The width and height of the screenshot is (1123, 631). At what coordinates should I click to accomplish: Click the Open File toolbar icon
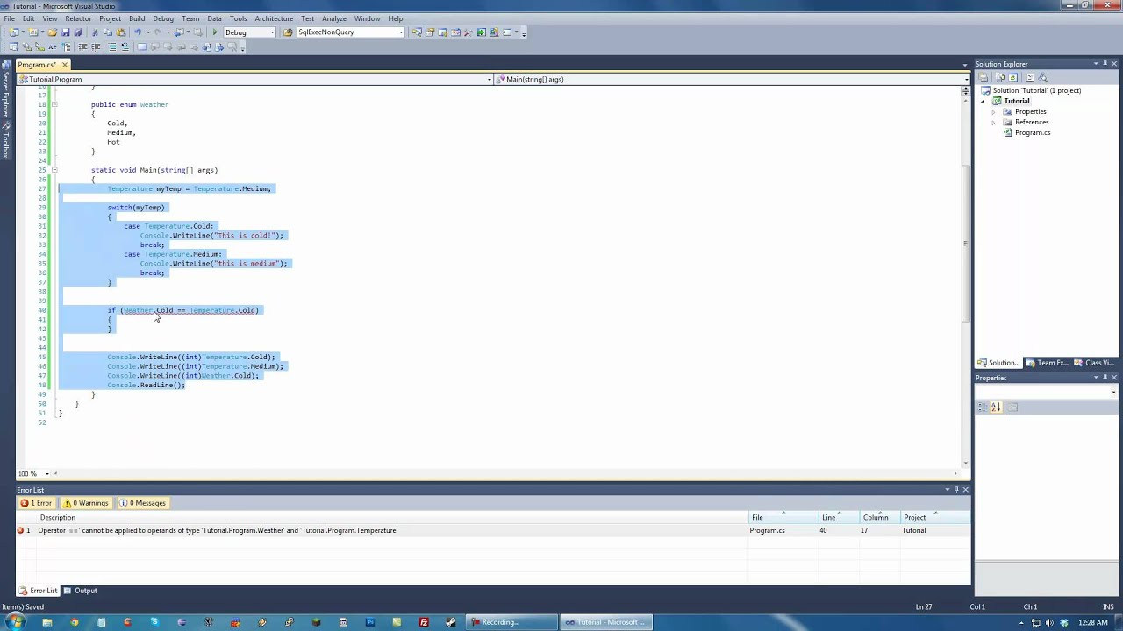(x=52, y=32)
